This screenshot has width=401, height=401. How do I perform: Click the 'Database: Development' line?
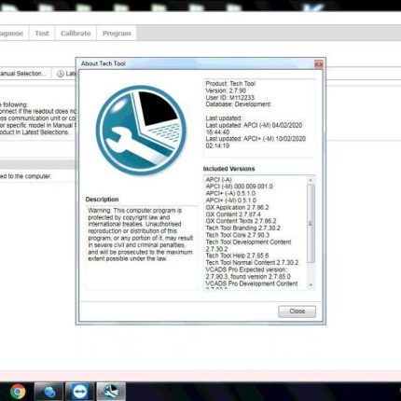point(238,104)
